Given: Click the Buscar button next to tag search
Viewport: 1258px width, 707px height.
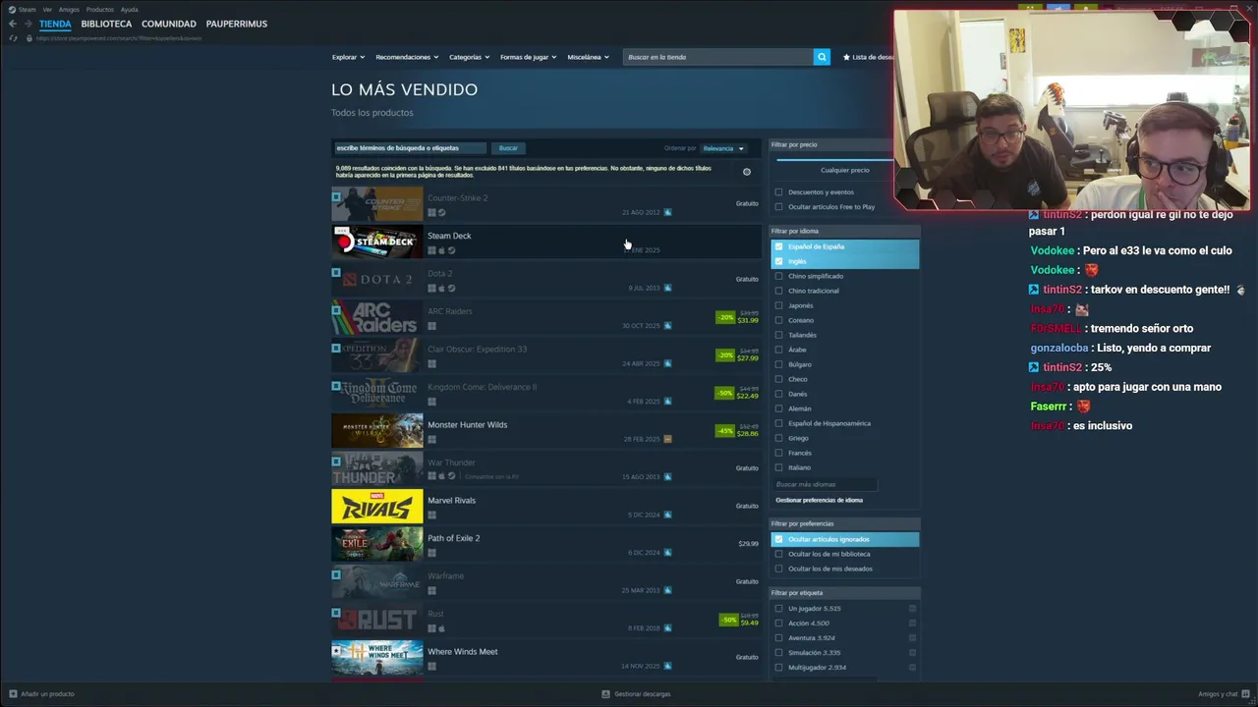Looking at the screenshot, I should pyautogui.click(x=508, y=148).
